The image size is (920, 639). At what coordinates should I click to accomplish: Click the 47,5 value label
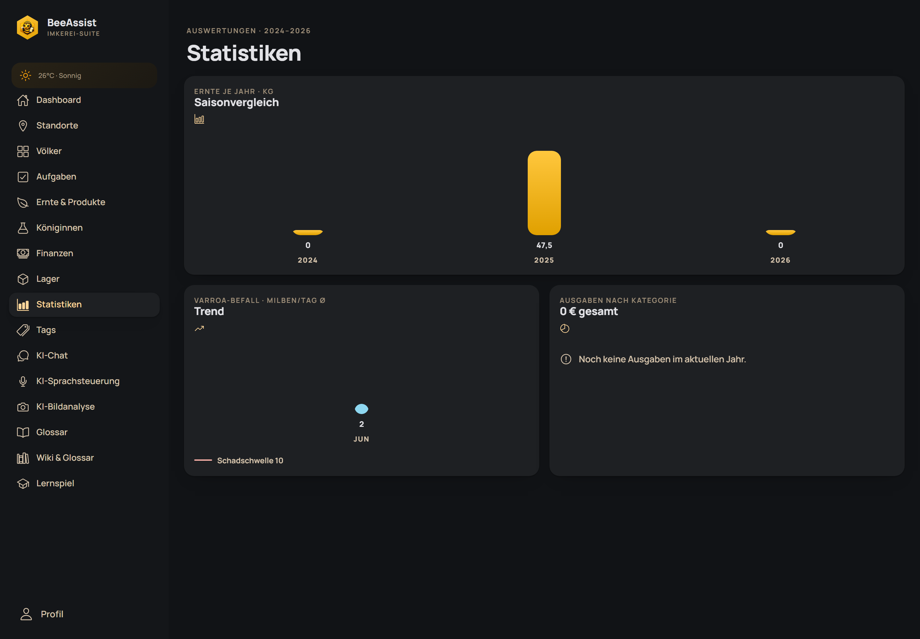click(x=544, y=245)
